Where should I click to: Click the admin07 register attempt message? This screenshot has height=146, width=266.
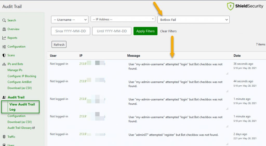pos(173,135)
